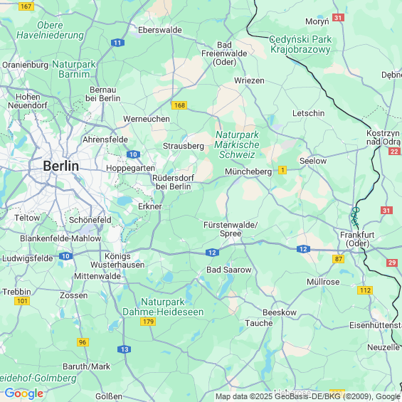Click the yellow 101 shield near Trebbin
402x402 pixels.
coord(22,301)
